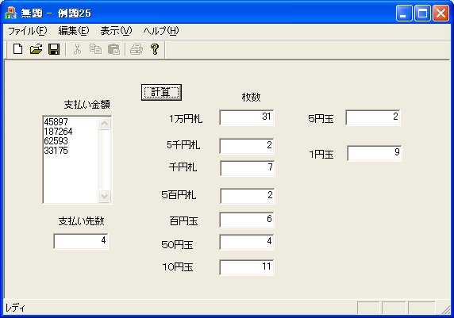Viewport: 454px width, 318px height.
Task: Click the app icon in title bar
Action: pos(10,13)
